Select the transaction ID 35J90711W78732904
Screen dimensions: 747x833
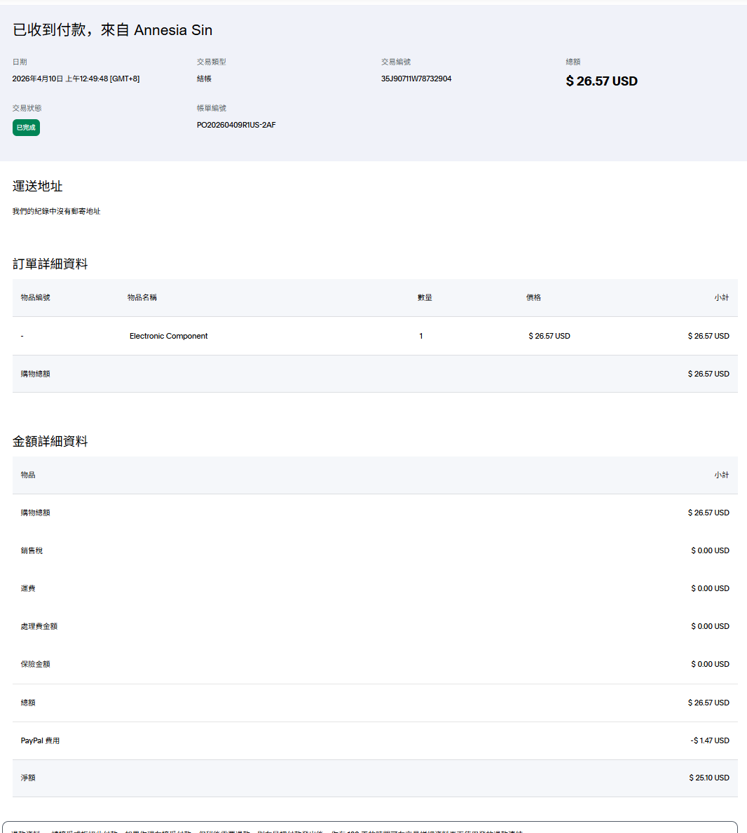(416, 79)
